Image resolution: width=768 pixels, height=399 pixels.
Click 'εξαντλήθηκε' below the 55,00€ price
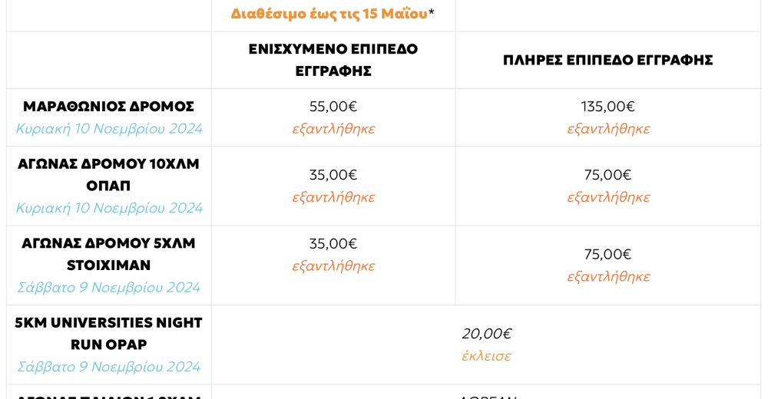point(333,129)
